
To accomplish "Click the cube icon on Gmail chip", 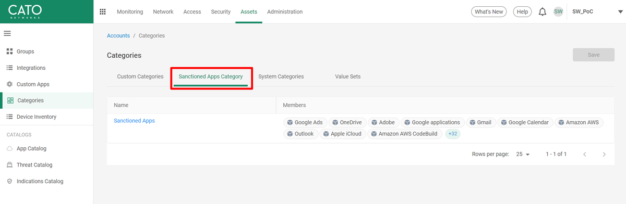I will [x=472, y=123].
